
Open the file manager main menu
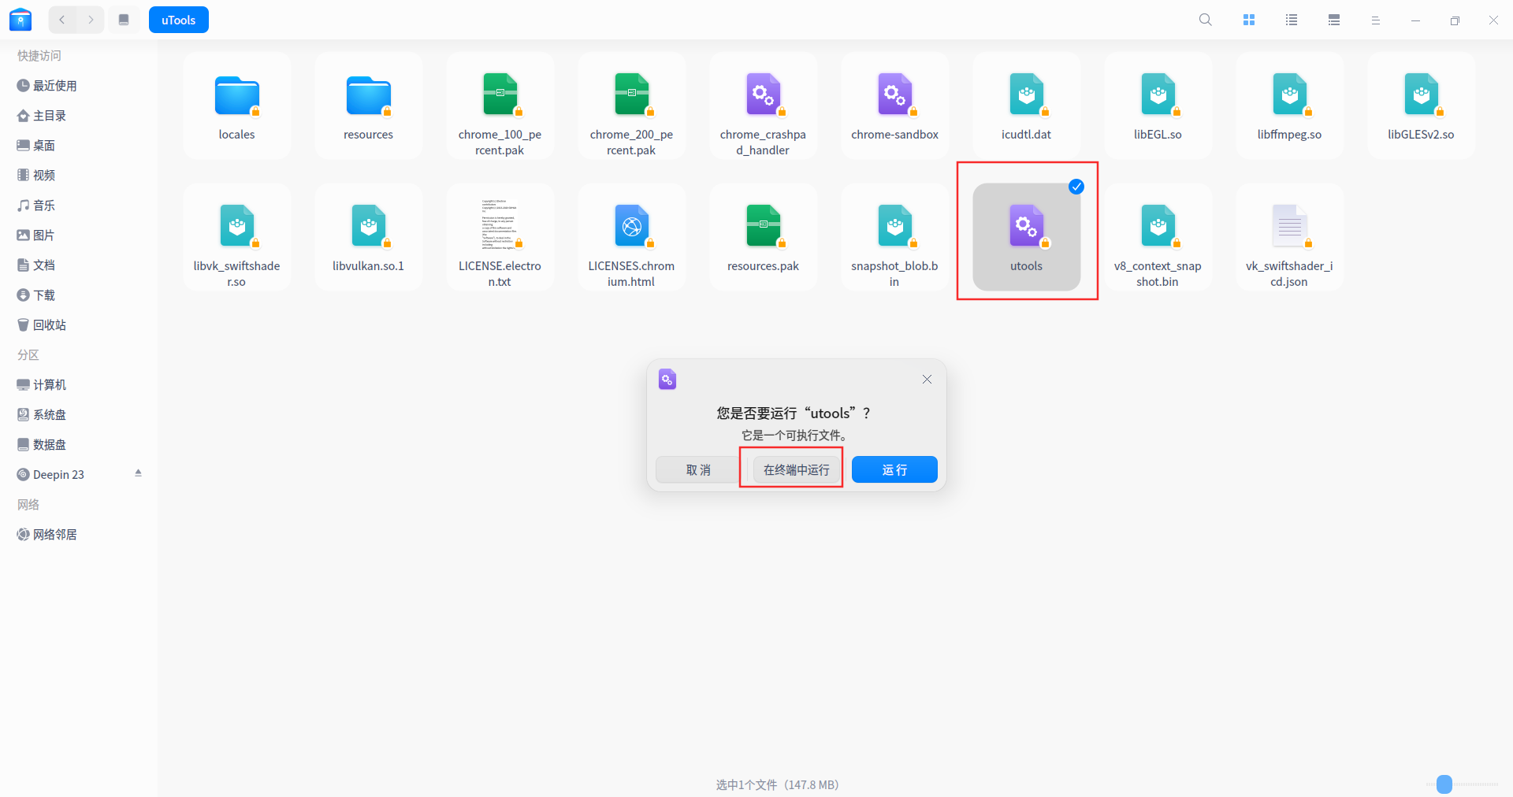tap(1376, 20)
